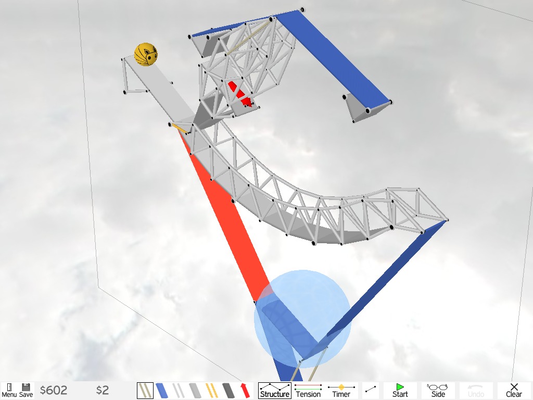533x400 pixels.
Task: Click the $602 budget value
Action: pos(54,390)
